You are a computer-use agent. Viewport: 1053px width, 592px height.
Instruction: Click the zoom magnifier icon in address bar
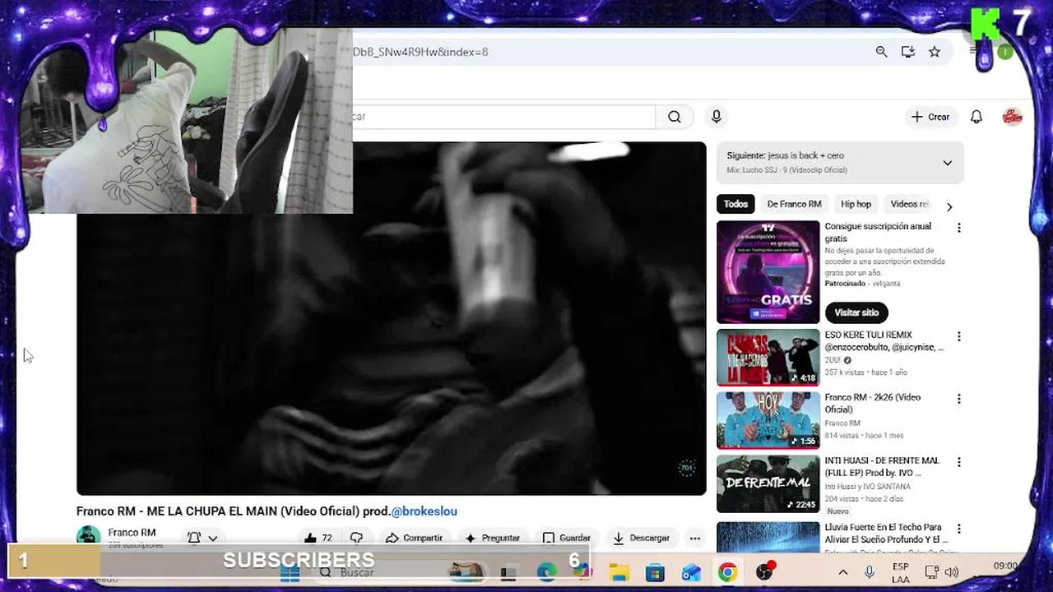click(x=881, y=52)
